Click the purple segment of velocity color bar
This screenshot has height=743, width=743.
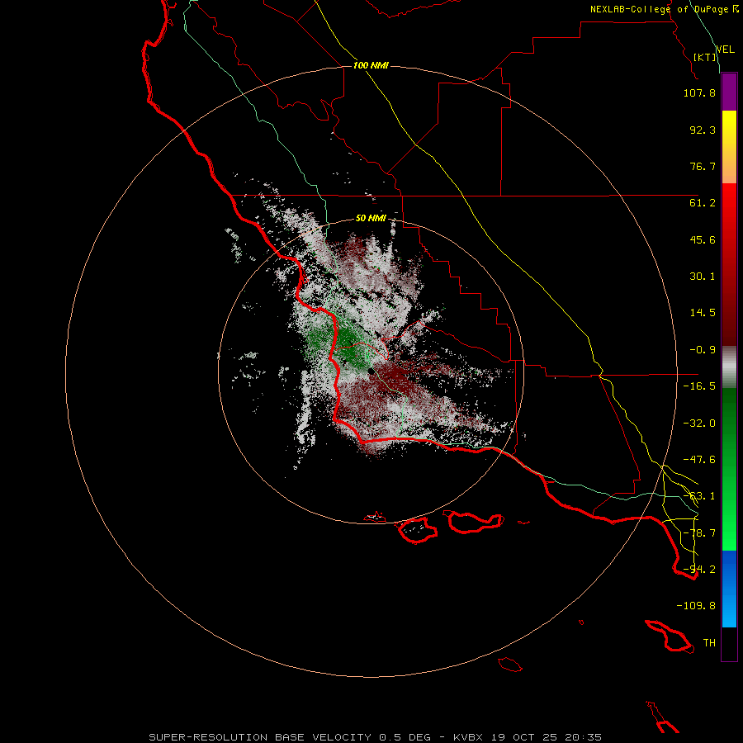pyautogui.click(x=729, y=92)
